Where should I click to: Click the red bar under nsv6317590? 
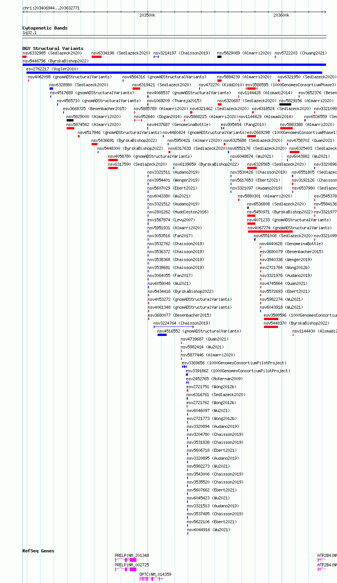[113, 168]
